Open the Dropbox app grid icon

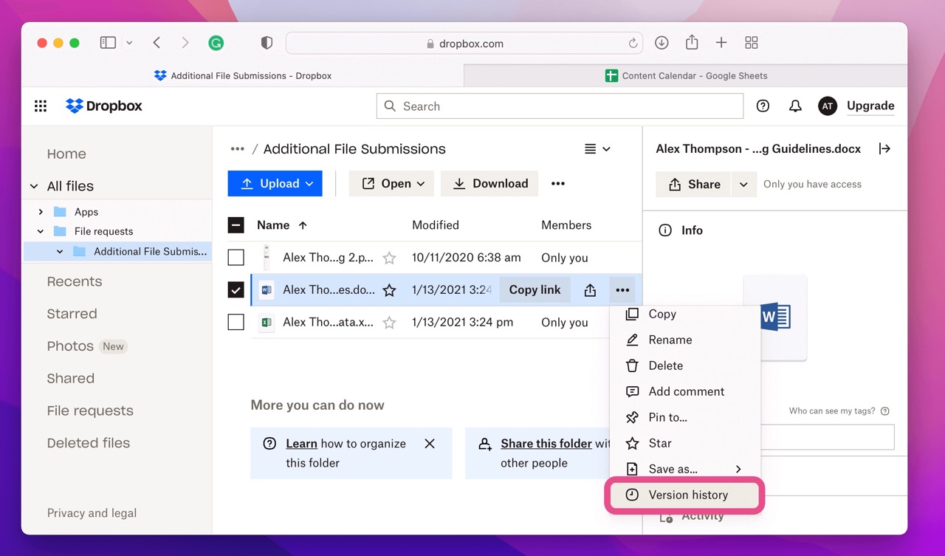point(41,106)
